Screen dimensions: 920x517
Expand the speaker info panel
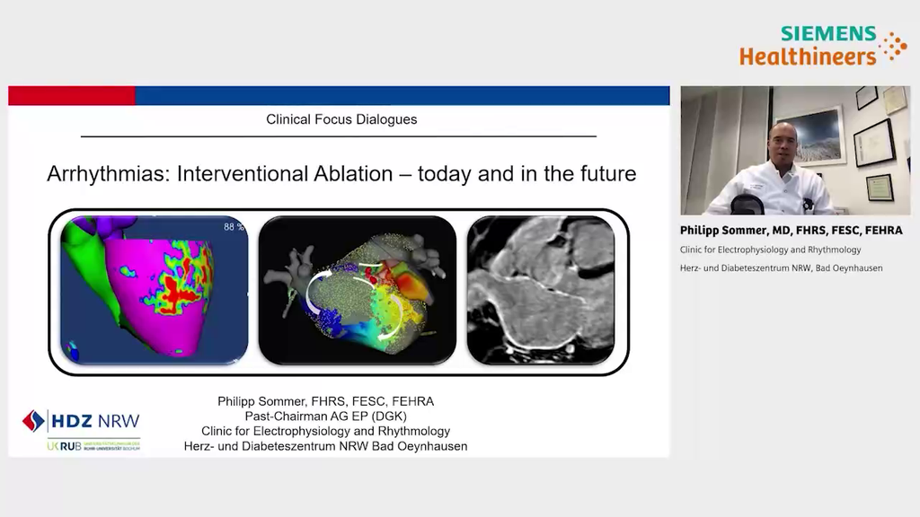point(795,251)
